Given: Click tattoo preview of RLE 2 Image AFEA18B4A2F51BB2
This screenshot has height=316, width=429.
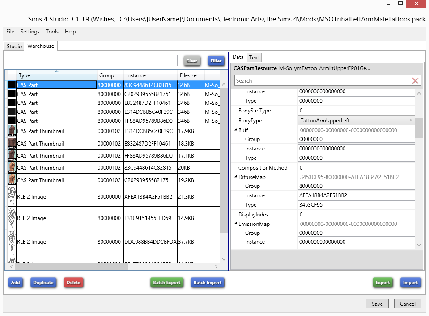Looking at the screenshot, I should (12, 196).
